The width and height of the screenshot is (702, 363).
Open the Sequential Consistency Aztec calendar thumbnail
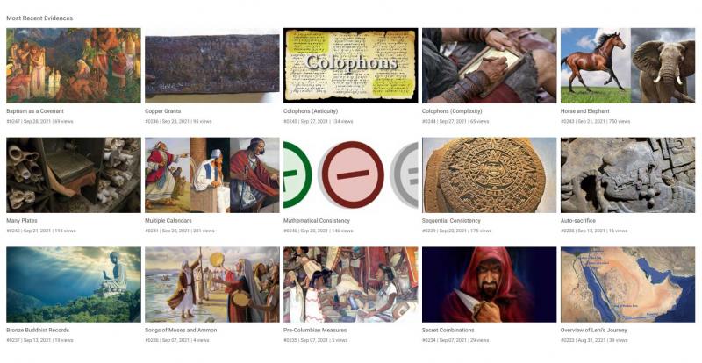tap(489, 175)
